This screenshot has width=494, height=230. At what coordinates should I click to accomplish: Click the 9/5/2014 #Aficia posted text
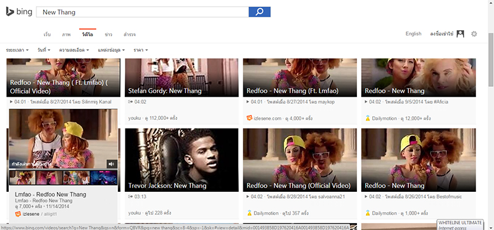[416, 102]
